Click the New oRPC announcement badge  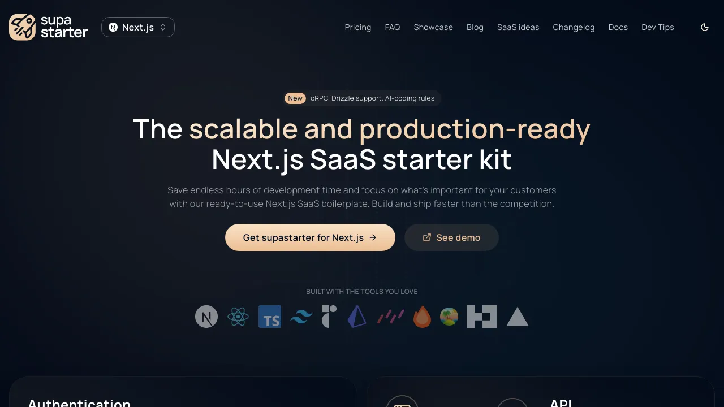coord(362,98)
